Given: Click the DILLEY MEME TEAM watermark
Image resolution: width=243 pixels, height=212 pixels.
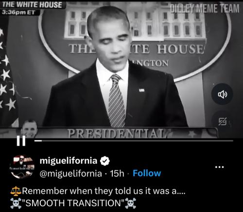Looking at the screenshot, I should 205,9.
